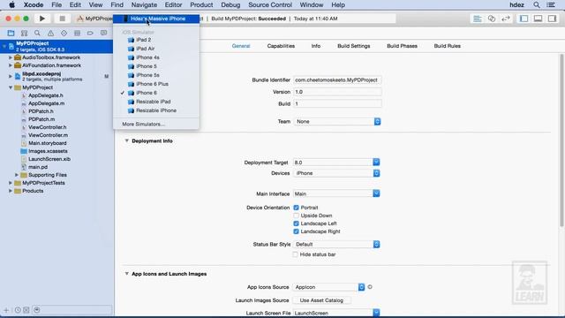This screenshot has height=318, width=565.
Task: Open the Report navigator
Action: pos(104,34)
